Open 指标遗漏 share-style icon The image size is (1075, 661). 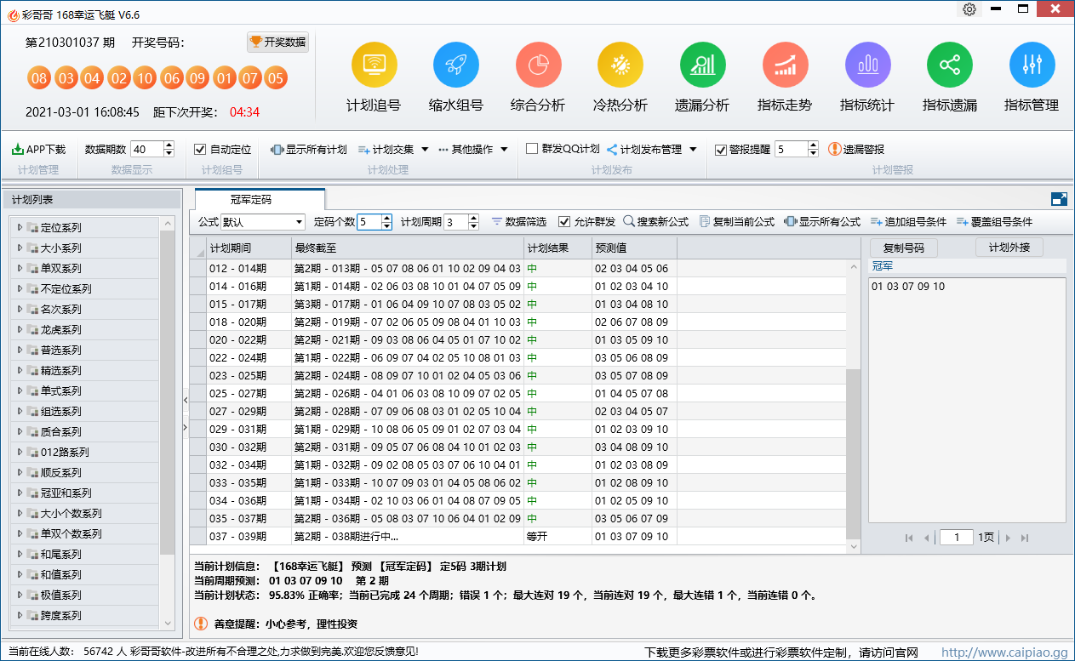click(949, 66)
